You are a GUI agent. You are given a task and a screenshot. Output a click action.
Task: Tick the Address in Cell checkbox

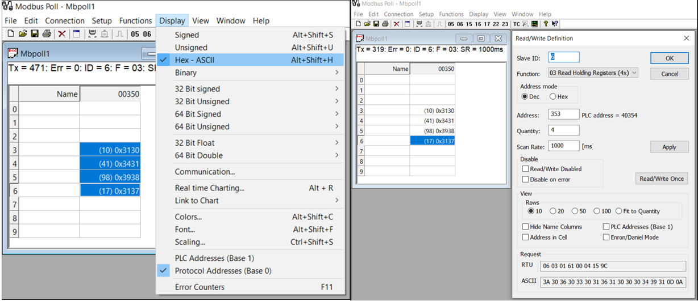coord(525,237)
